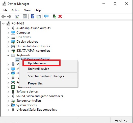Open the View menu
133x123 pixels.
pos(27,10)
